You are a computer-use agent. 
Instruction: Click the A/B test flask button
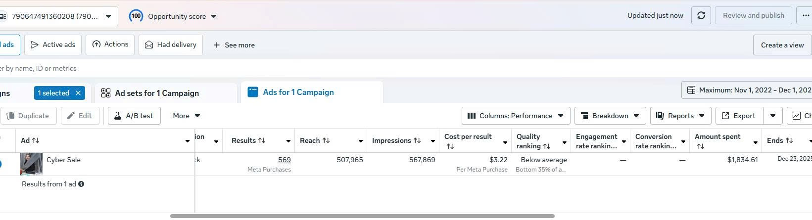coord(134,116)
